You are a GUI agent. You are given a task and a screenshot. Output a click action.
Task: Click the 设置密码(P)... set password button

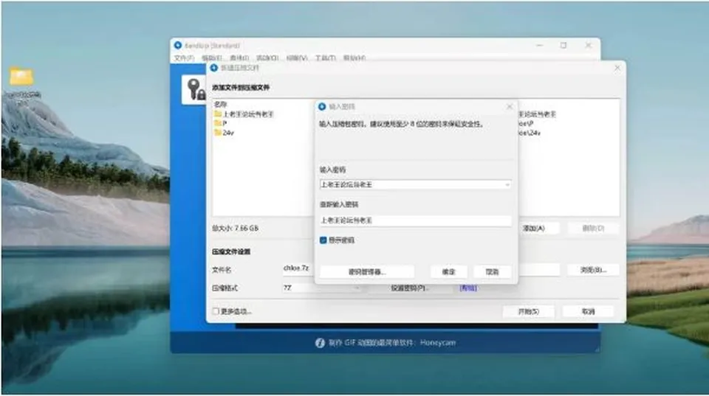point(410,288)
